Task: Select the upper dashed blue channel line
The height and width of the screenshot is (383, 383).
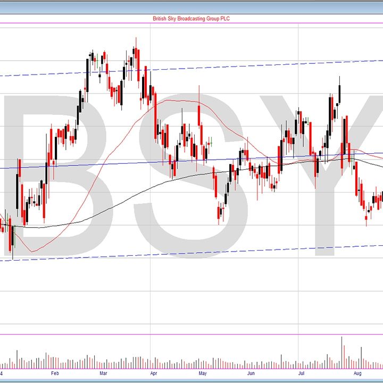Action: (213, 67)
